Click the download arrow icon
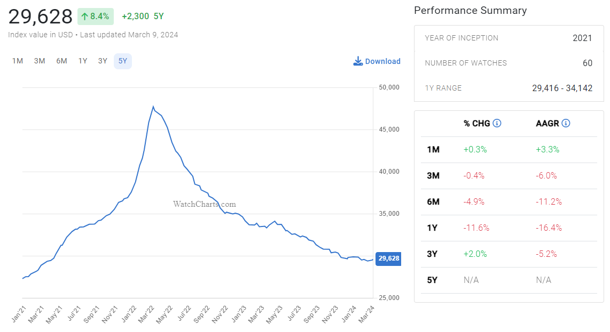The width and height of the screenshot is (610, 332). [x=358, y=61]
